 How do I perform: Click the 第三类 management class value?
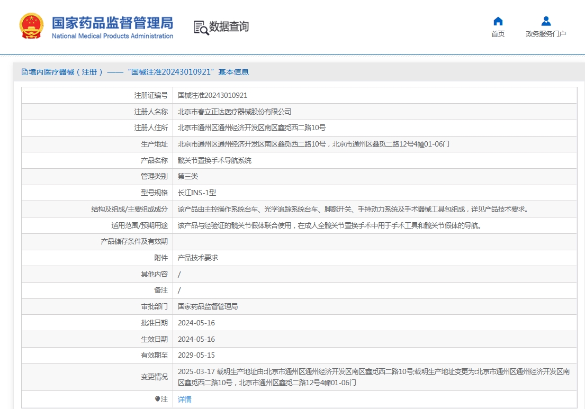click(187, 176)
